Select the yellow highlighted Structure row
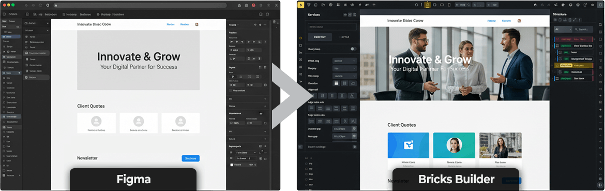The height and width of the screenshot is (191, 605). pyautogui.click(x=573, y=65)
